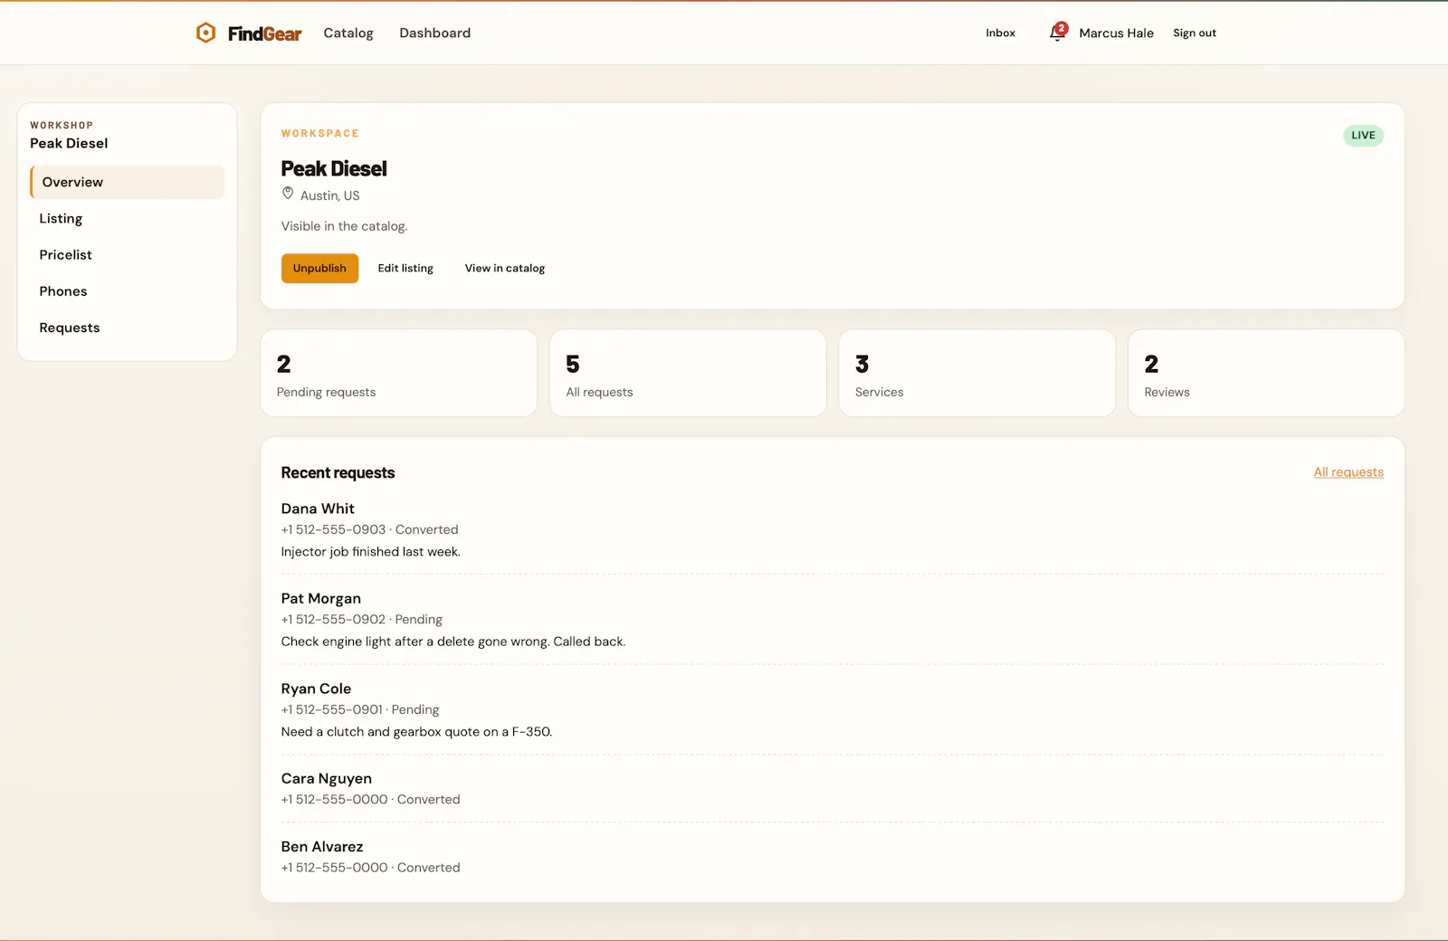The width and height of the screenshot is (1448, 941).
Task: Open the Catalog navigation item
Action: 348,33
